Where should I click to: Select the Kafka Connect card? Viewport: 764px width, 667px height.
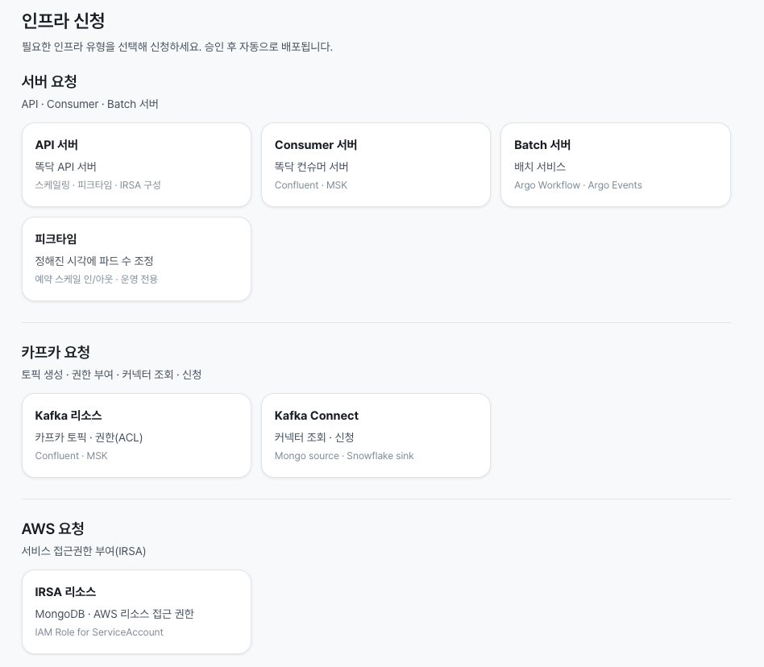pyautogui.click(x=376, y=435)
